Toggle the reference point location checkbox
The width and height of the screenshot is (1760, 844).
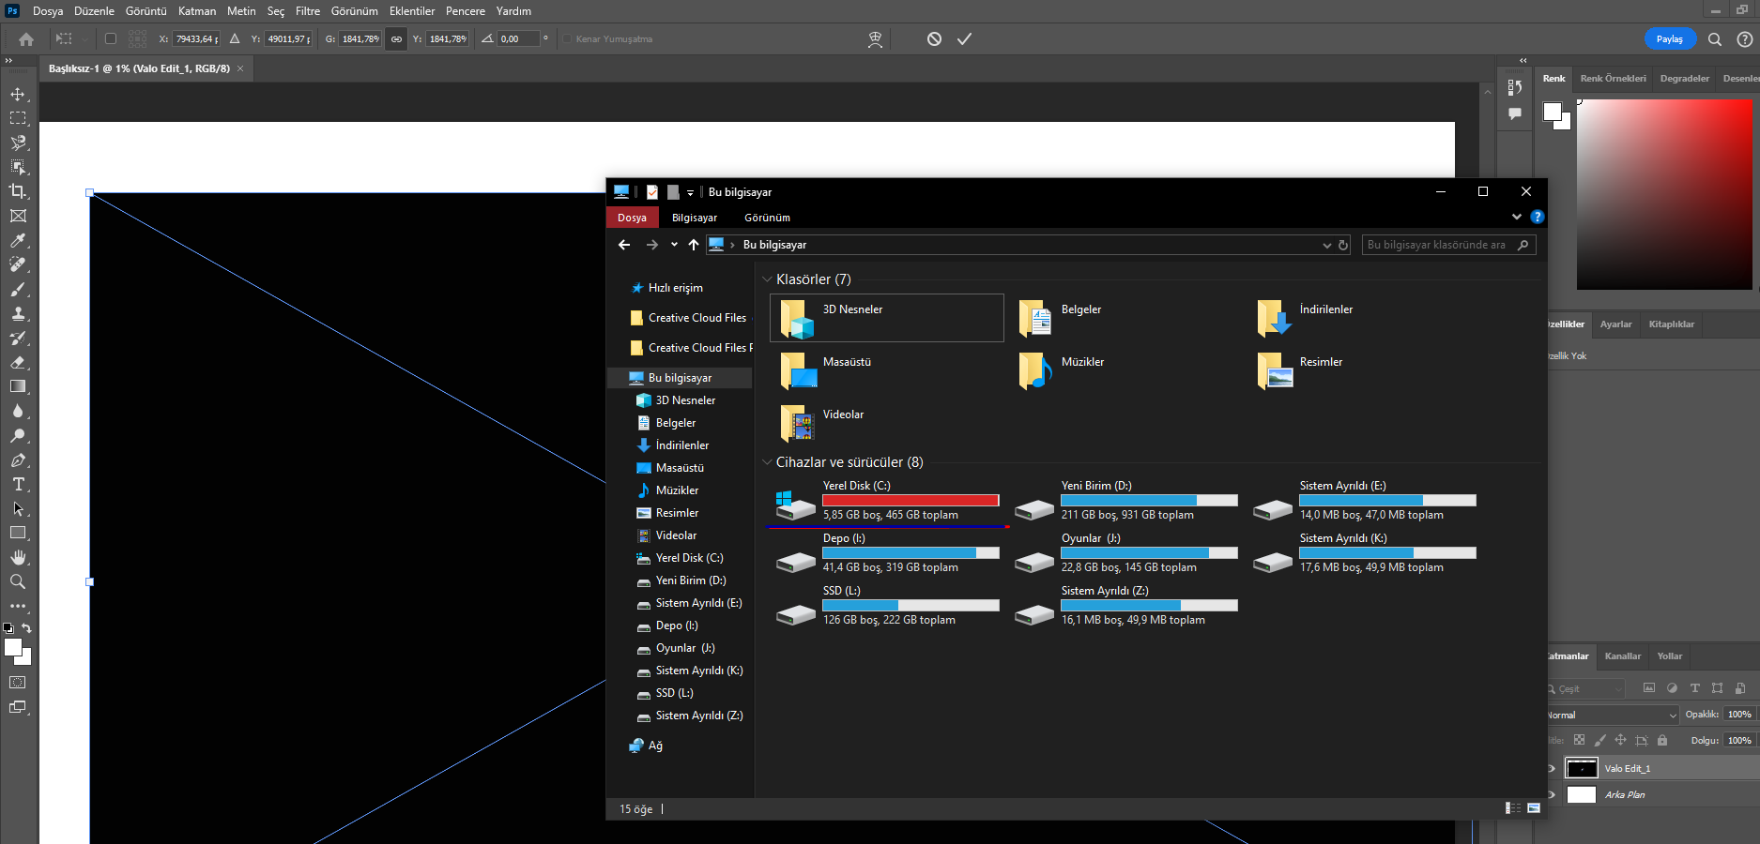[111, 38]
